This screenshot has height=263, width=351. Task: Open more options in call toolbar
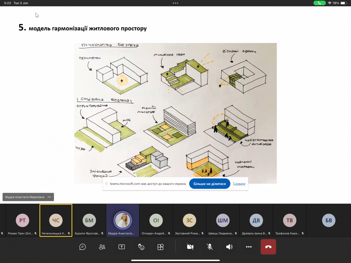coord(249,247)
